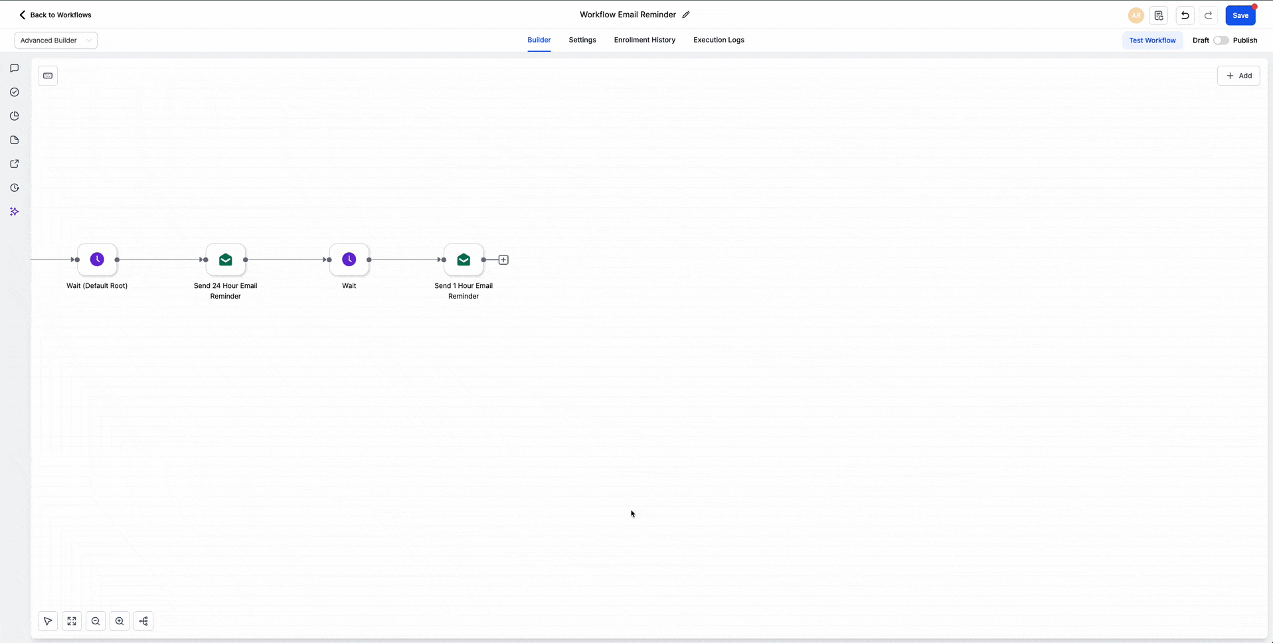Open the history clock icon in the sidebar
This screenshot has width=1273, height=643.
point(14,187)
